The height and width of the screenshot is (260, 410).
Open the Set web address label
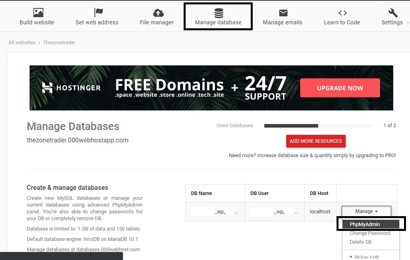click(x=97, y=22)
